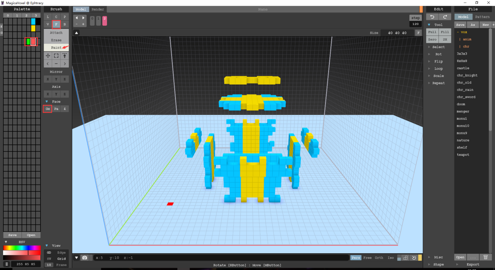Click the up-arrow picker icon in Brush panel
Viewport: 495px width, 270px height.
tap(65, 56)
